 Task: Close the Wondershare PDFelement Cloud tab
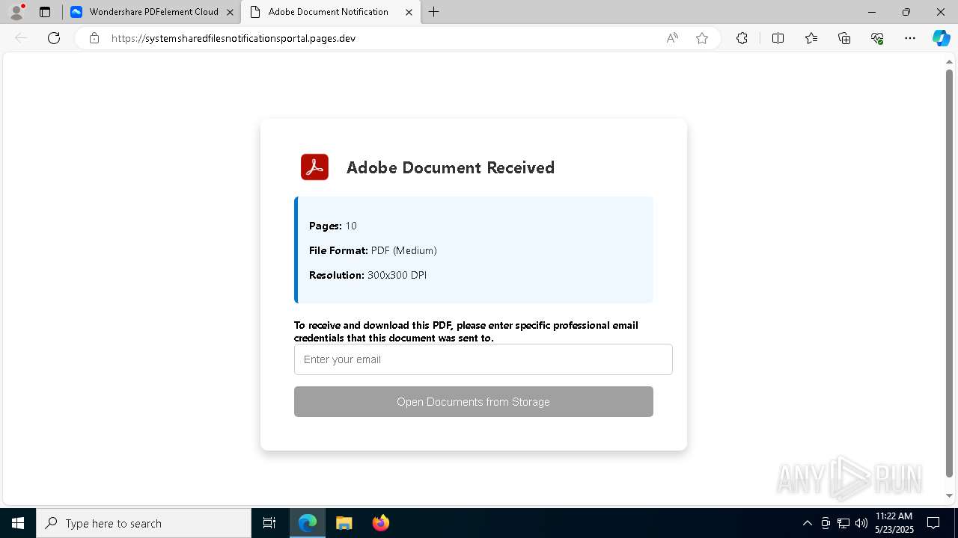230,12
